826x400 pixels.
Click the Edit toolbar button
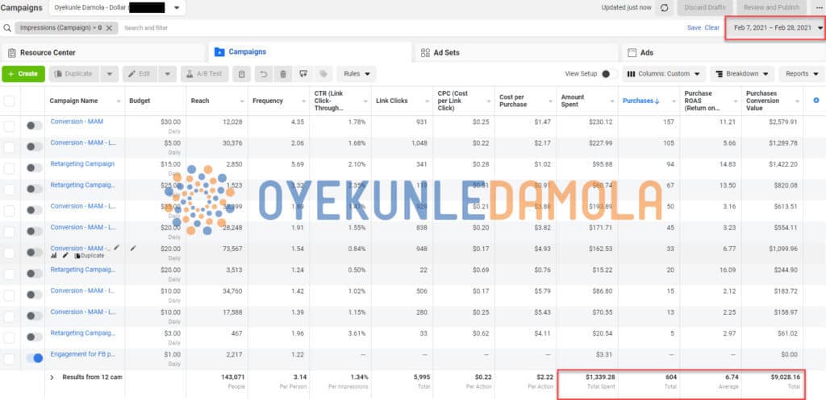coord(140,74)
